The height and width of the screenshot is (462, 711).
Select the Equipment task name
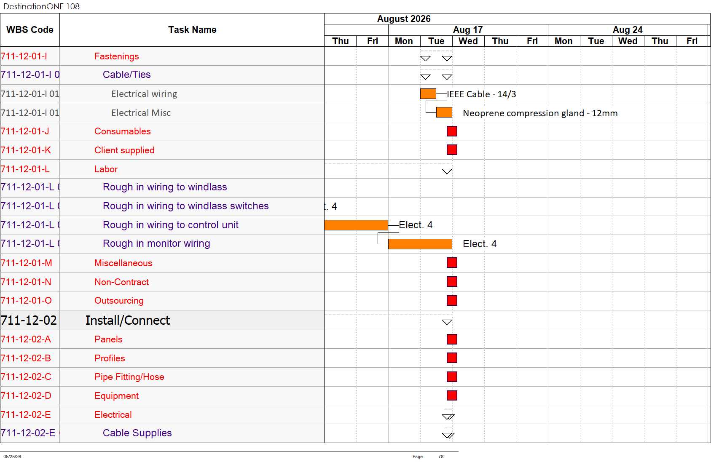click(117, 396)
